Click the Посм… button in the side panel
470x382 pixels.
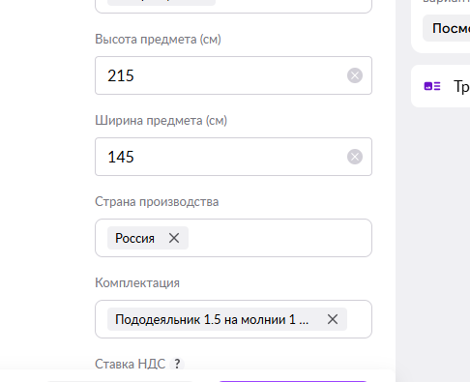coord(447,28)
